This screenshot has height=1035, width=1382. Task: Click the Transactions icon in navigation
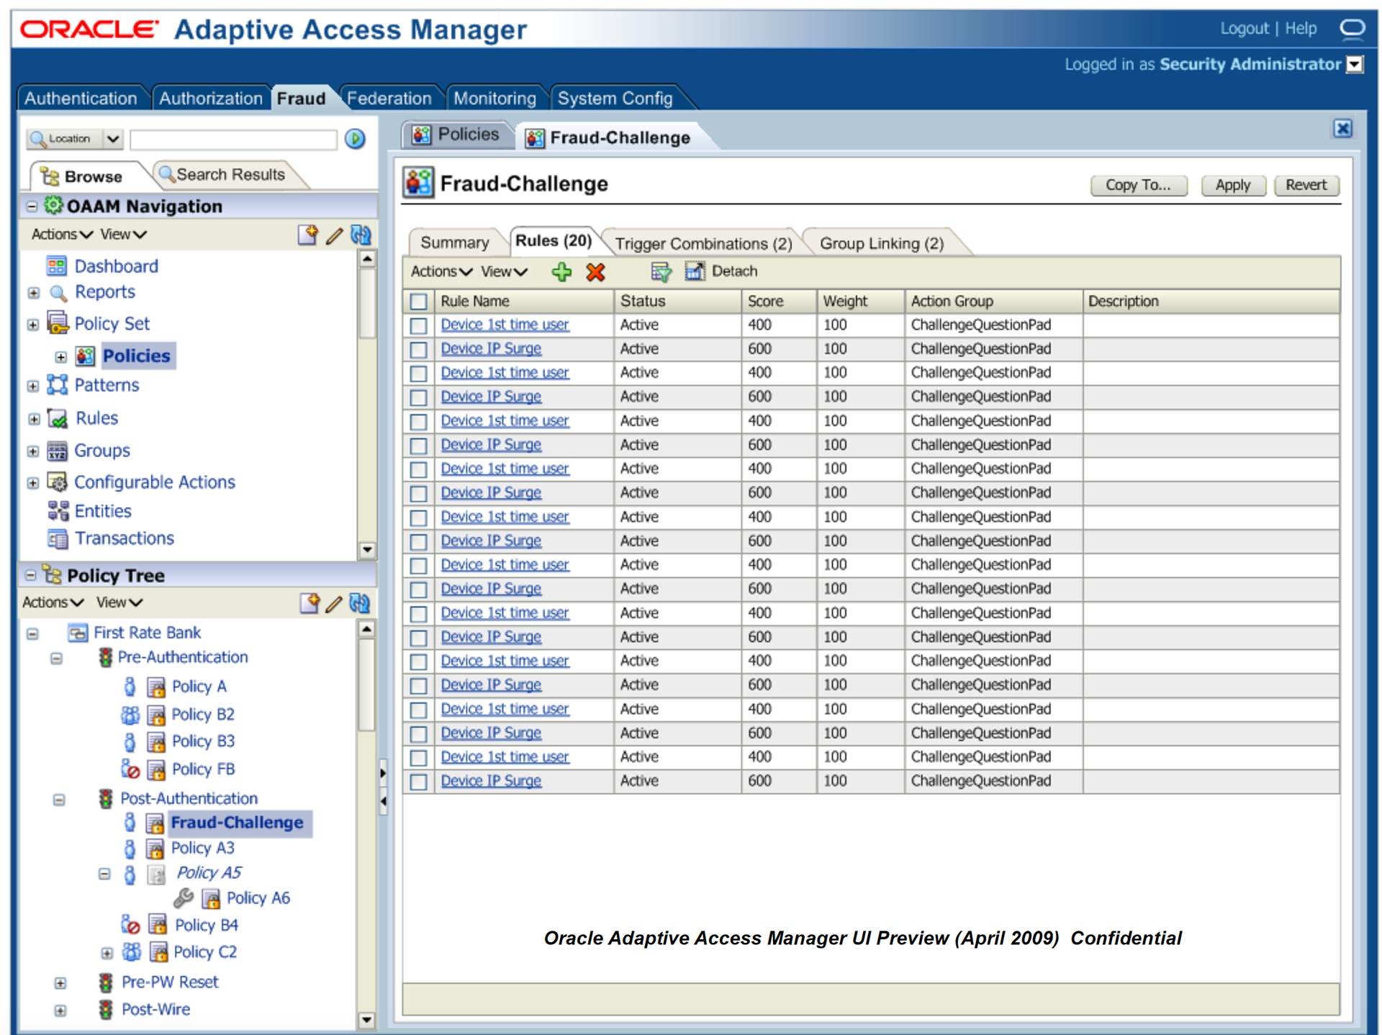tap(57, 538)
